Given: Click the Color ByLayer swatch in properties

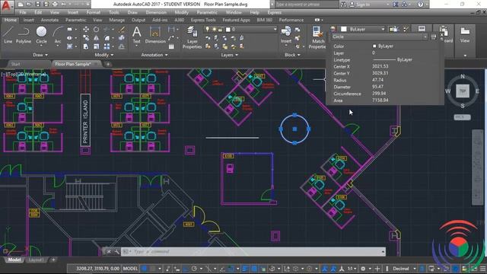Looking at the screenshot, I should [x=374, y=46].
